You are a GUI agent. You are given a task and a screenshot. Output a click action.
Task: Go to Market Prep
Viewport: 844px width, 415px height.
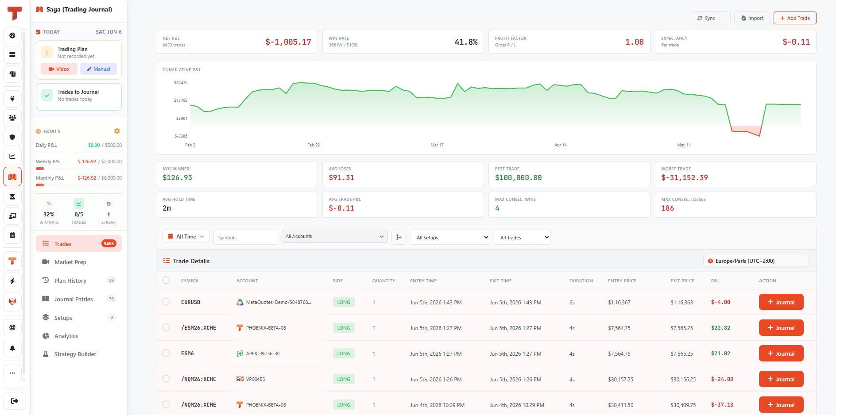tap(79, 262)
